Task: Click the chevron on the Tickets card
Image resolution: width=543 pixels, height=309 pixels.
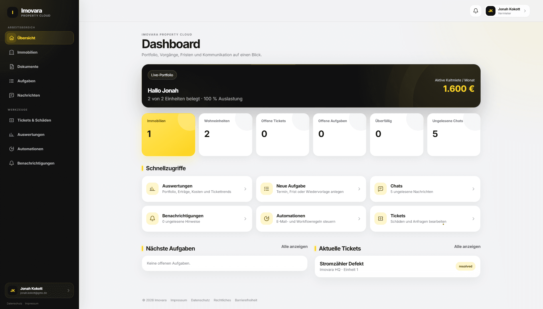Action: (x=473, y=219)
